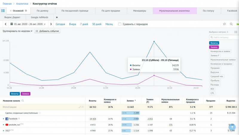Expand the Facebook channel row

4,119
